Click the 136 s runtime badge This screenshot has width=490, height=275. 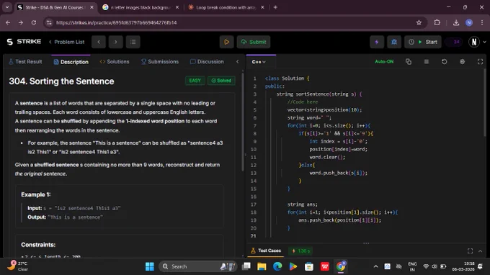(x=301, y=251)
